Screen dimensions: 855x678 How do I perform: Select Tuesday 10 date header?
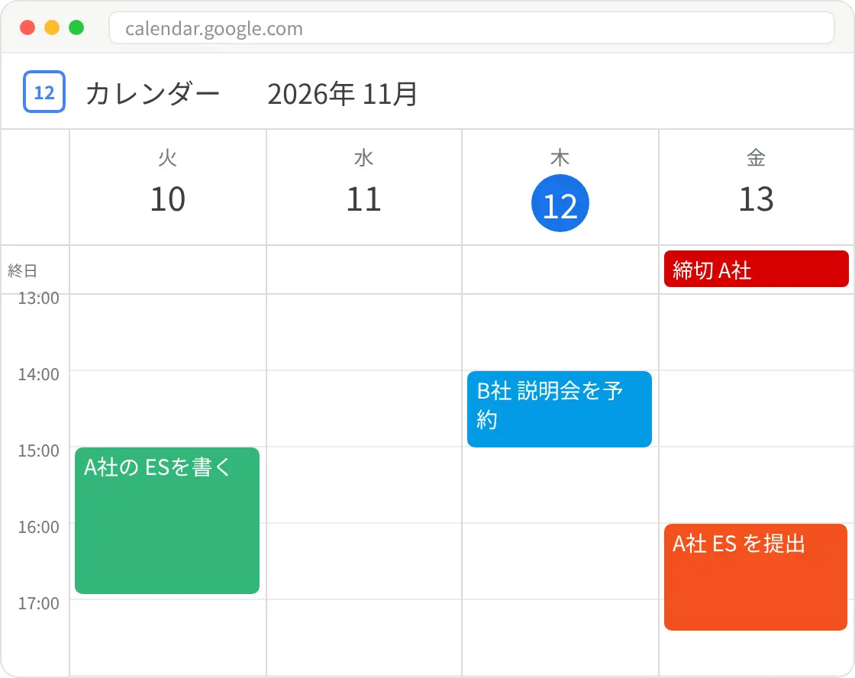coord(168,199)
